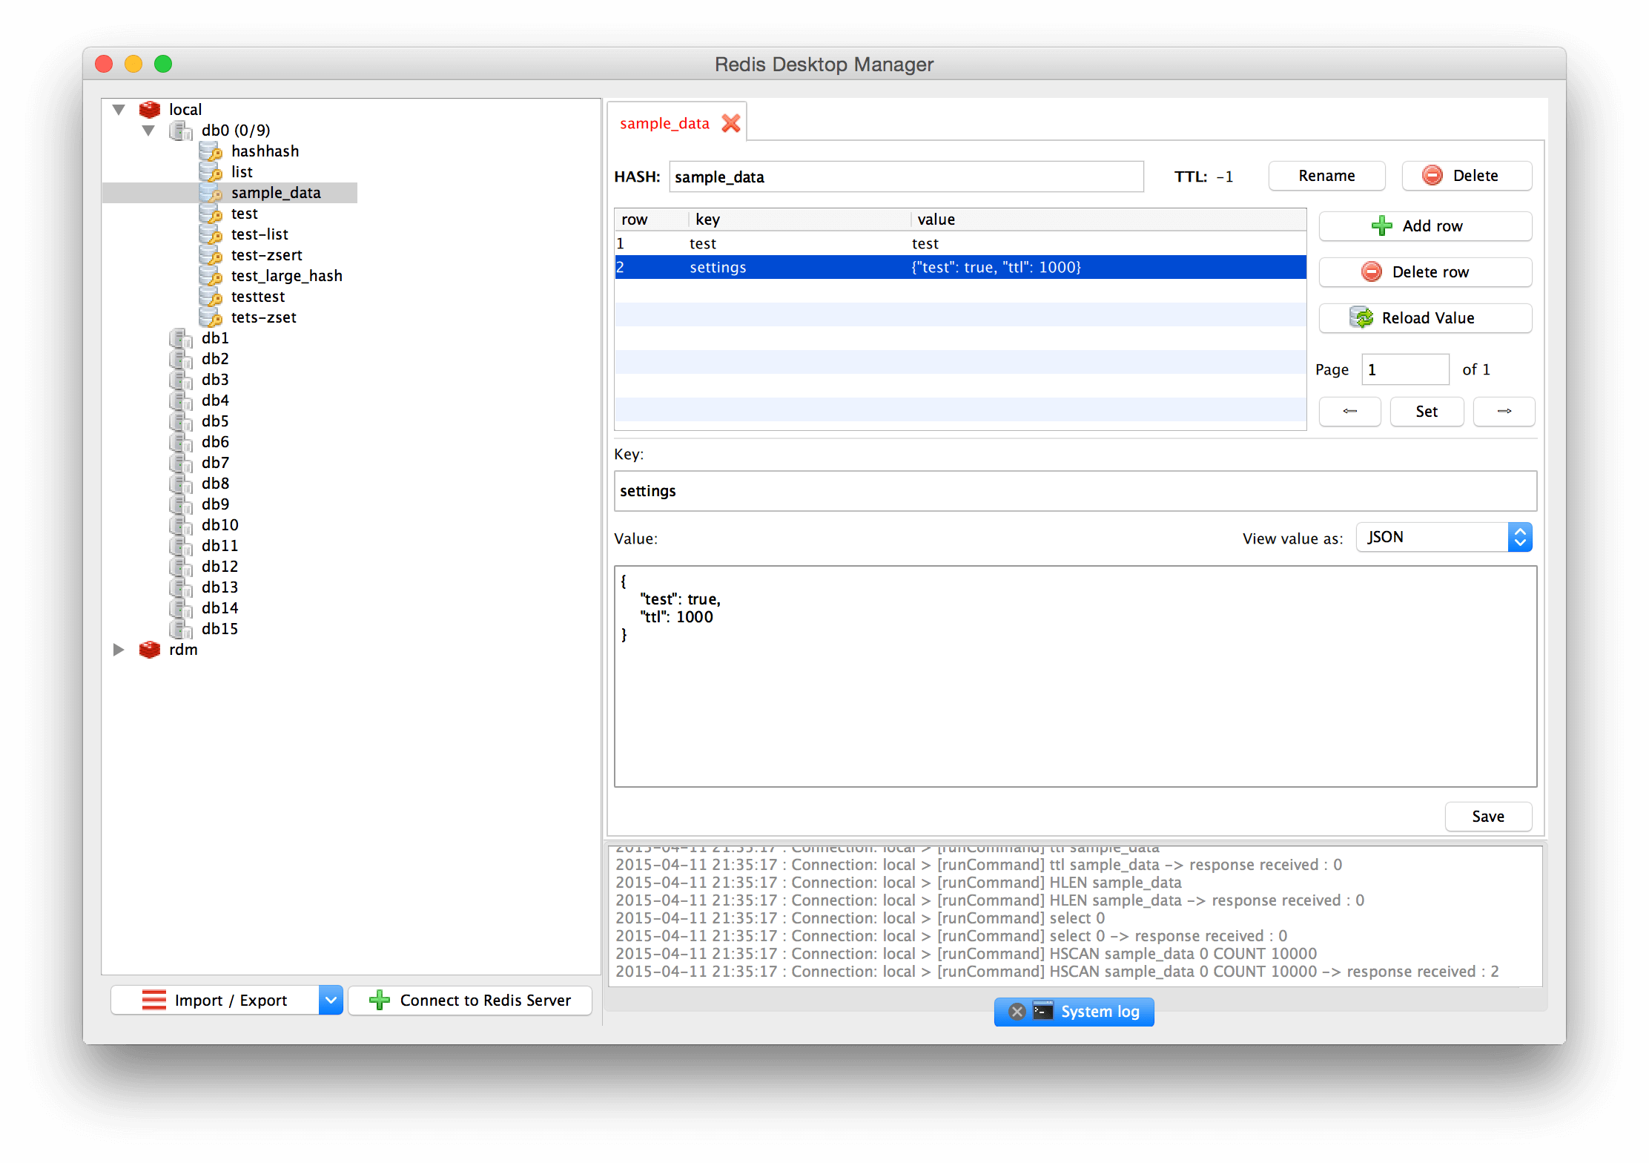Screen dimensions: 1649x1163
Task: Click the green plus beside Connect to Redis Server
Action: click(380, 1000)
